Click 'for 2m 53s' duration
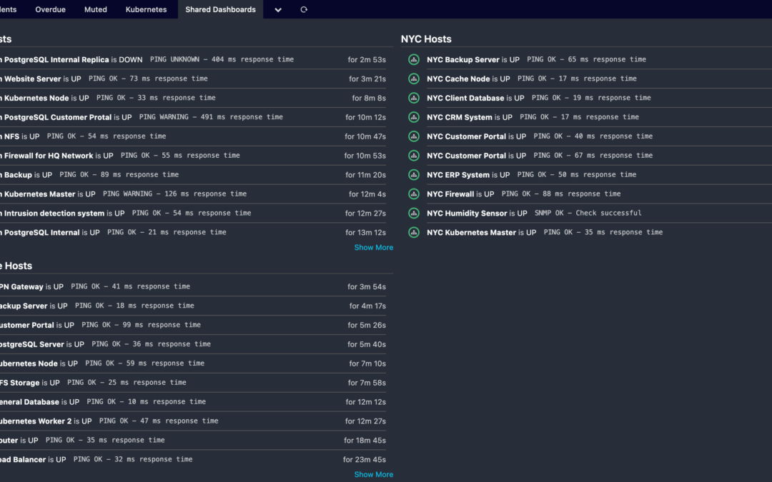This screenshot has height=482, width=772. 367,59
